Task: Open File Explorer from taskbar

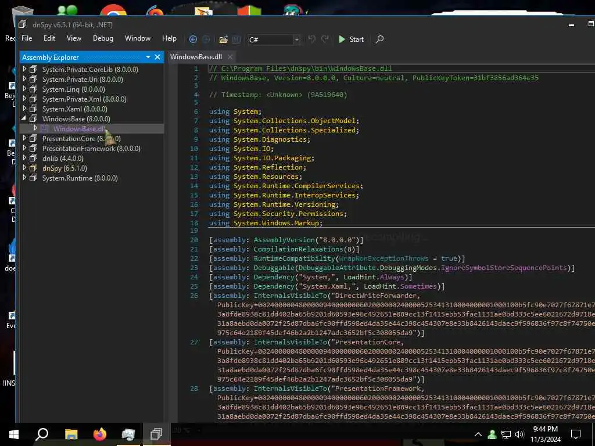Action: click(x=71, y=434)
